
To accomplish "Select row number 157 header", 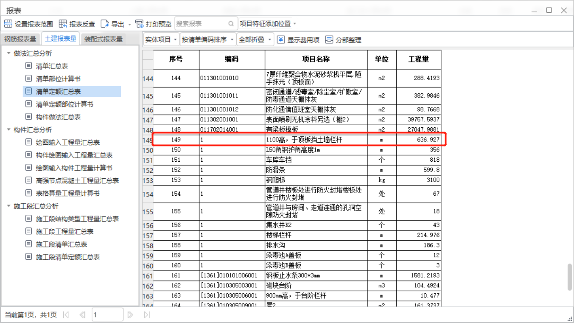I will (148, 236).
